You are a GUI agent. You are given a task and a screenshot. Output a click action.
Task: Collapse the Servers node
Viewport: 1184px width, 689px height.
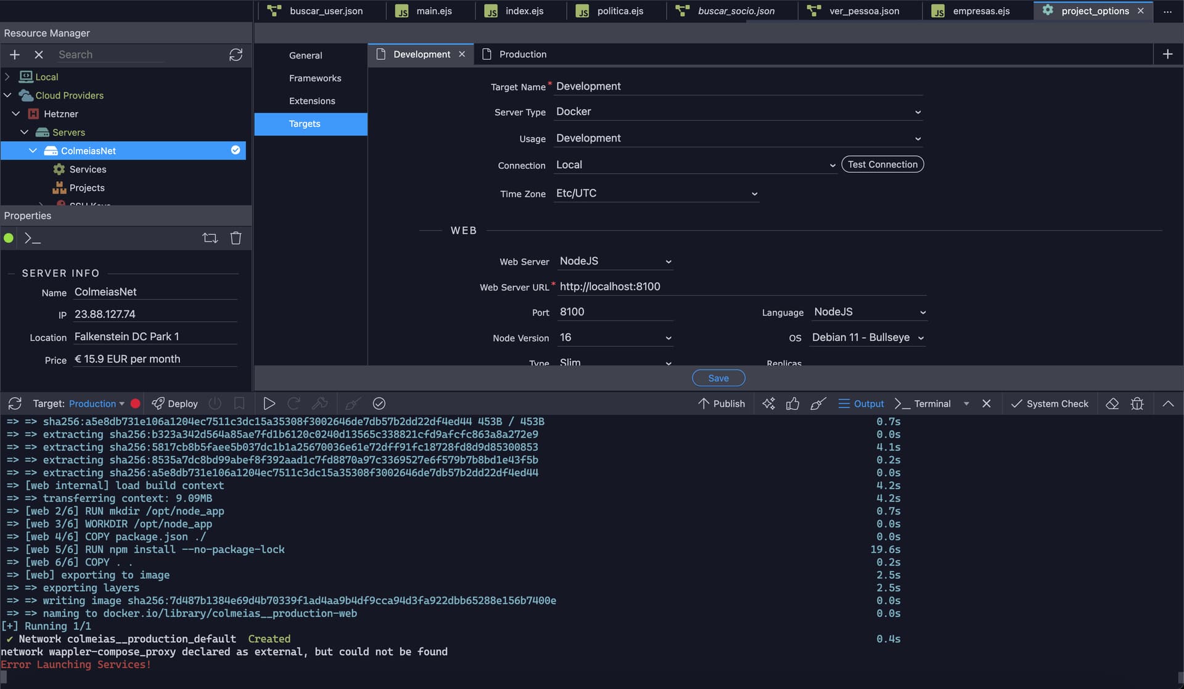click(x=25, y=132)
